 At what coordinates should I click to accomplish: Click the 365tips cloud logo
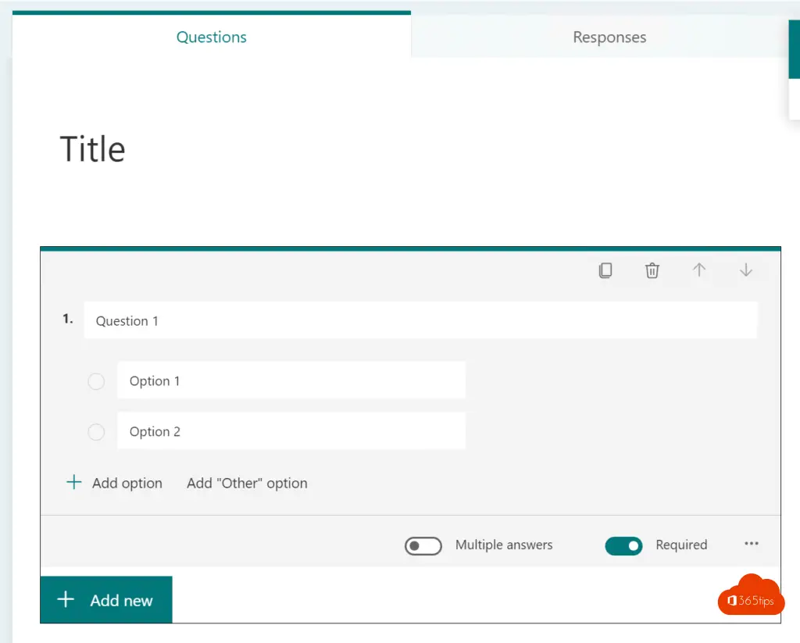[x=751, y=597]
